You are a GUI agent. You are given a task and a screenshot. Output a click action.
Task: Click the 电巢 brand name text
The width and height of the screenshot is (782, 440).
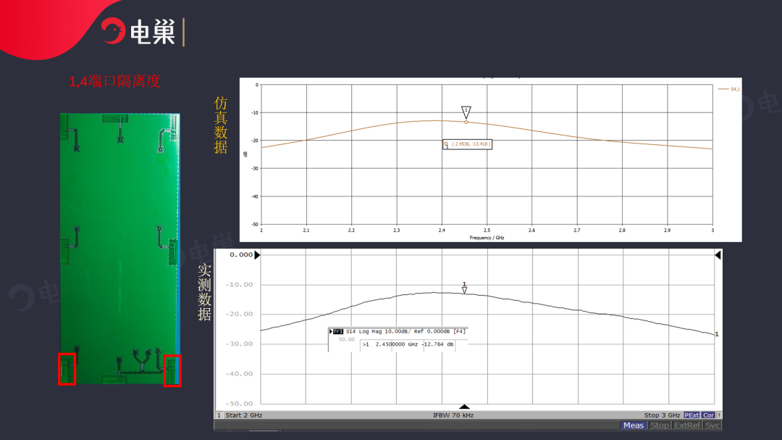(x=153, y=33)
